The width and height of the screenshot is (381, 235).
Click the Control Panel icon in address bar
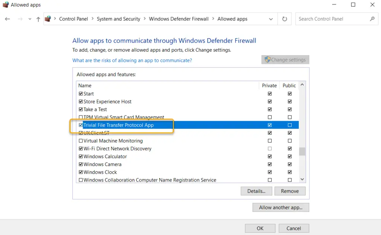click(48, 19)
